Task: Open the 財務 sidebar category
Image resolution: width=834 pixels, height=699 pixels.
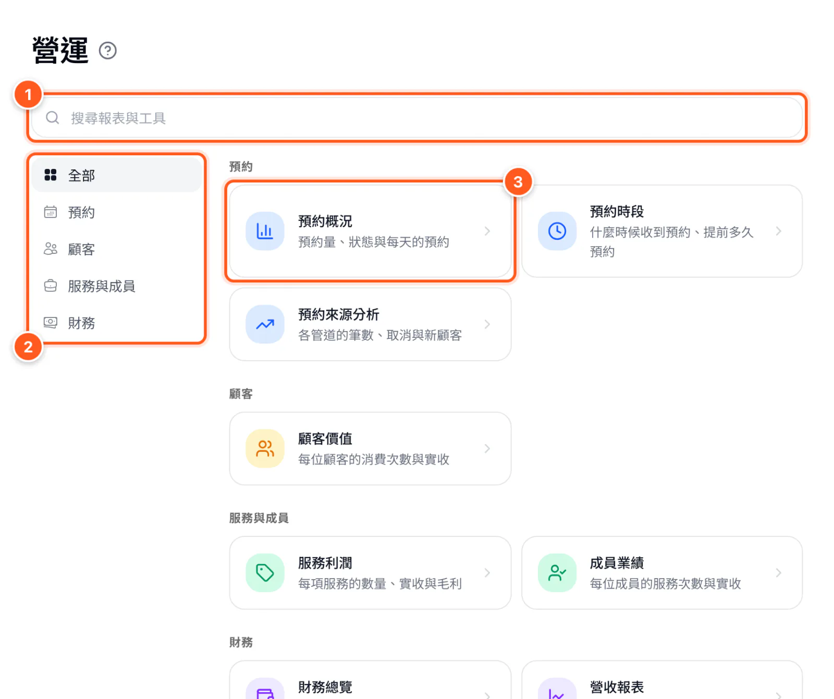Action: click(x=116, y=323)
